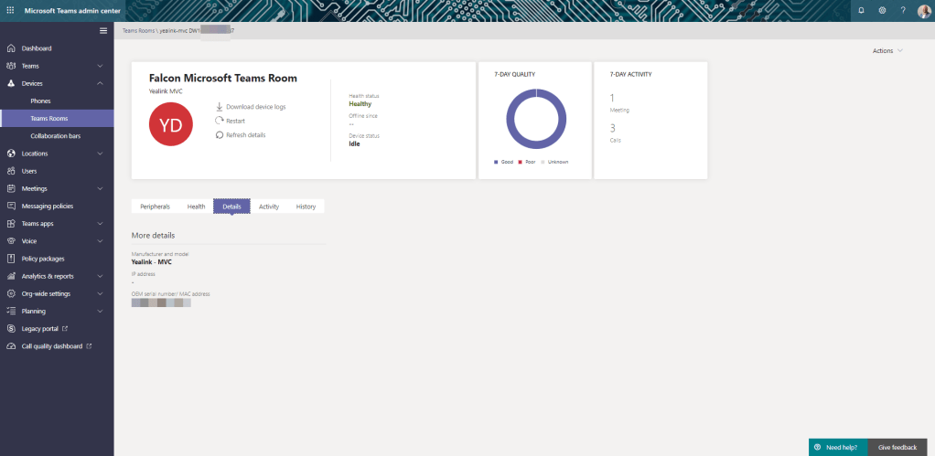Click the hamburger menu icon to collapse sidebar

(x=103, y=31)
